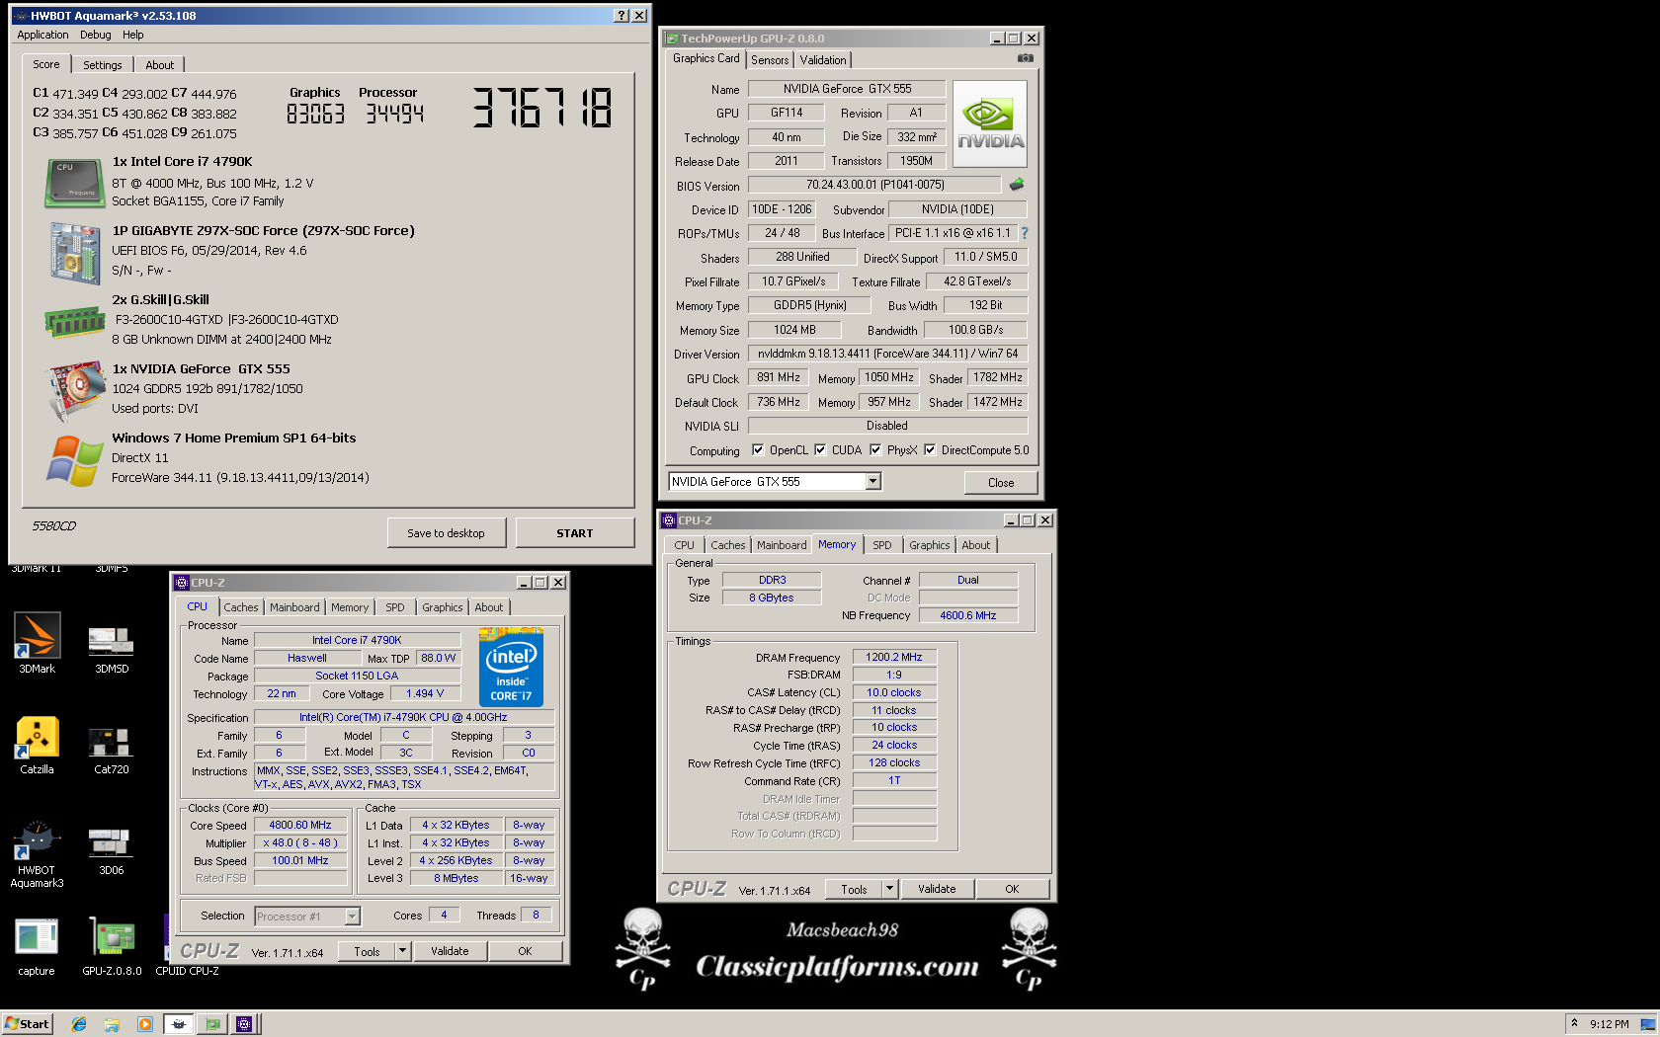The image size is (1660, 1037).
Task: Click BIOS Version field in GPU-Z
Action: click(x=874, y=185)
